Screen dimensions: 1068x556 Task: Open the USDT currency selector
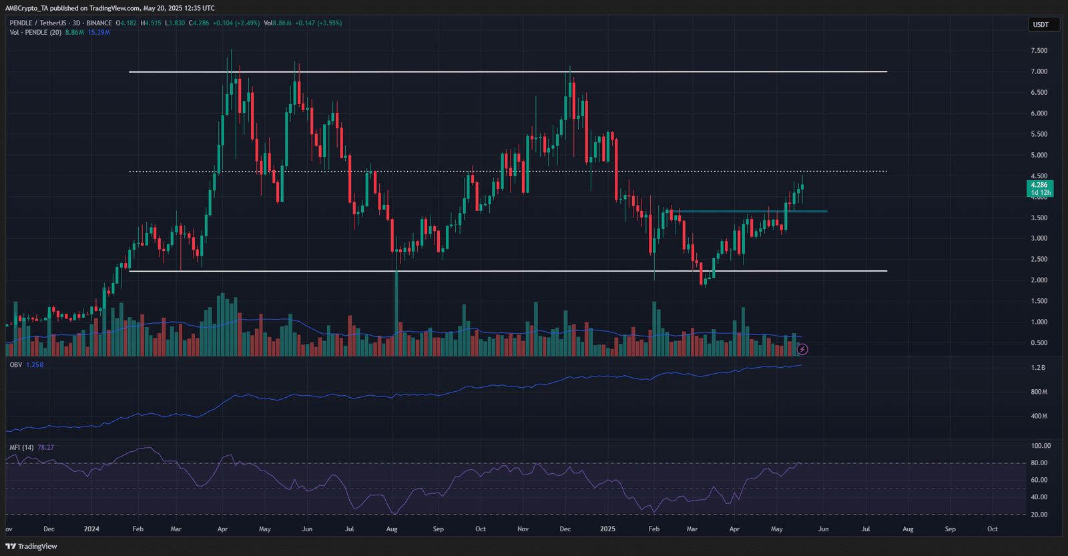(1041, 25)
